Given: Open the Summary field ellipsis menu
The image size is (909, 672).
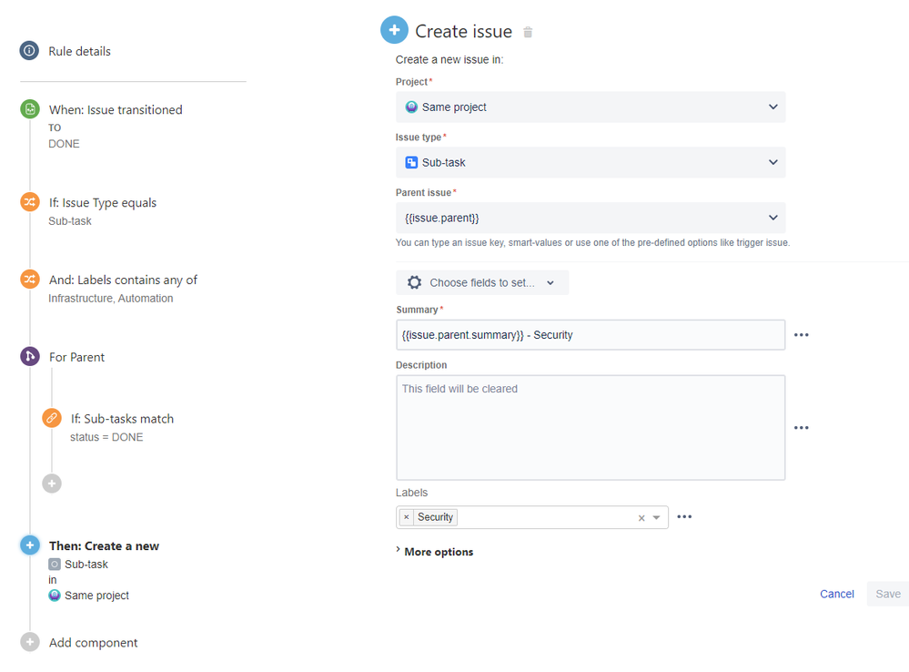Looking at the screenshot, I should click(802, 334).
